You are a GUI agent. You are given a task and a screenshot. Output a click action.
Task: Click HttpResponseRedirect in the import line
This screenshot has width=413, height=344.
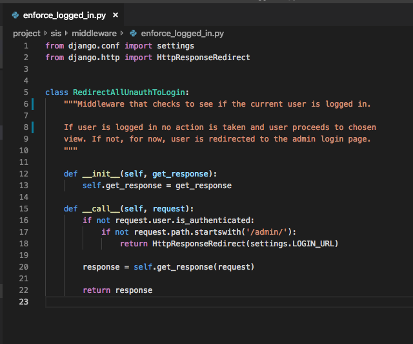pos(203,58)
